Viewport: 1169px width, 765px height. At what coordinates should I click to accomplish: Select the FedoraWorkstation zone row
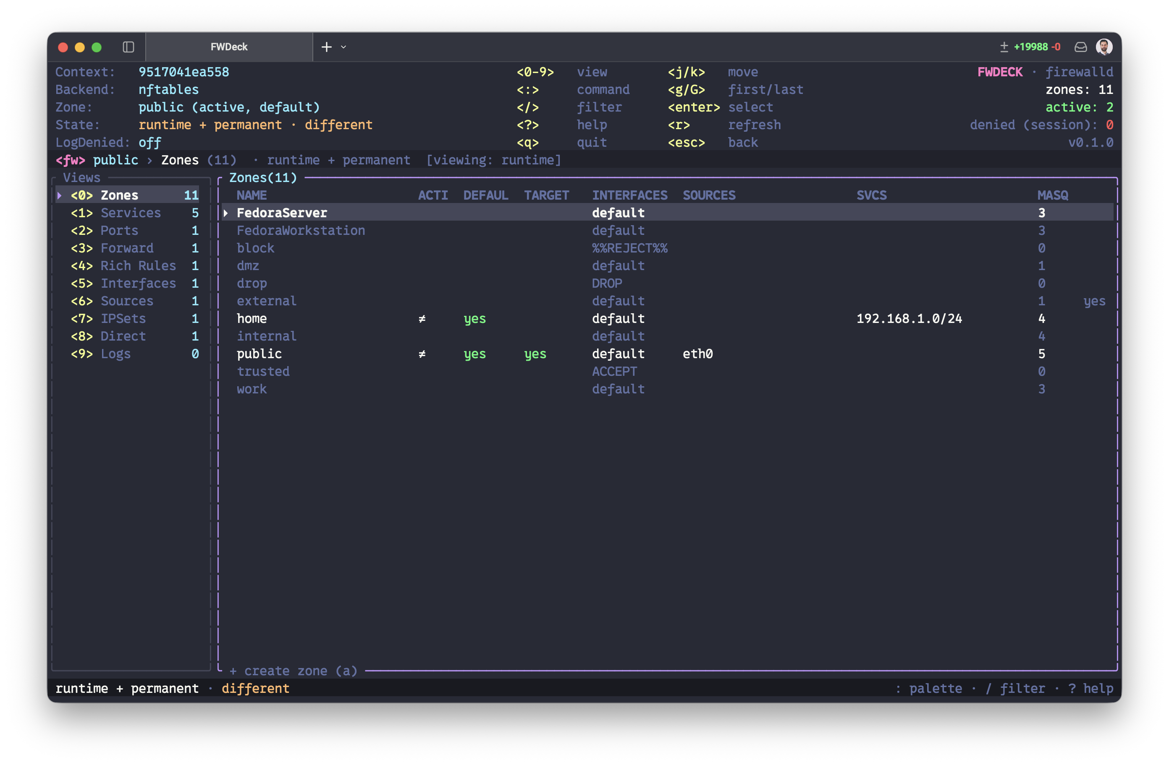coord(668,231)
